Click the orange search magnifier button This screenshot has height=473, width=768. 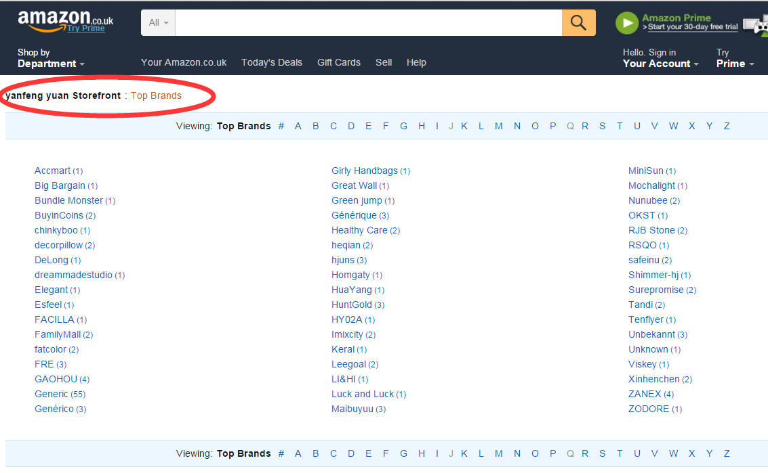click(x=578, y=22)
